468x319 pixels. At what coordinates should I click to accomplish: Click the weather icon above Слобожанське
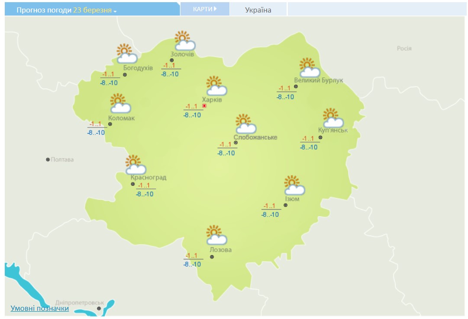(x=245, y=124)
